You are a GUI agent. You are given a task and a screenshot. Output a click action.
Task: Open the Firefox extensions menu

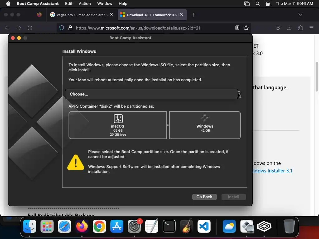[300, 28]
